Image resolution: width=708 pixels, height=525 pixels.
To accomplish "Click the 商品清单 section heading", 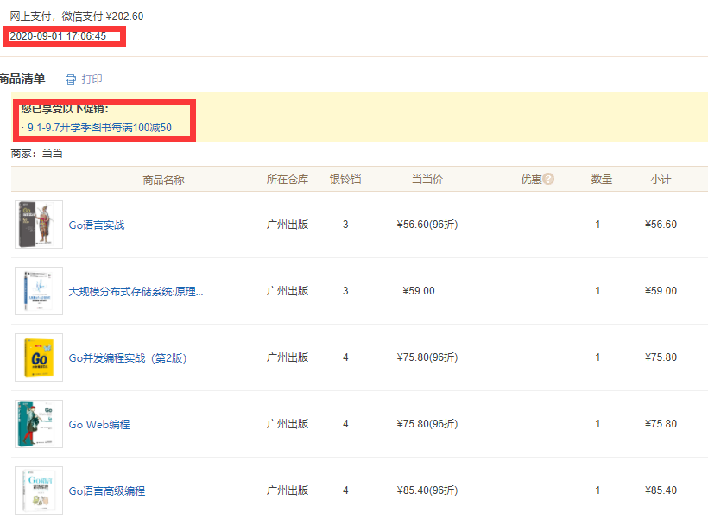I will 22,79.
